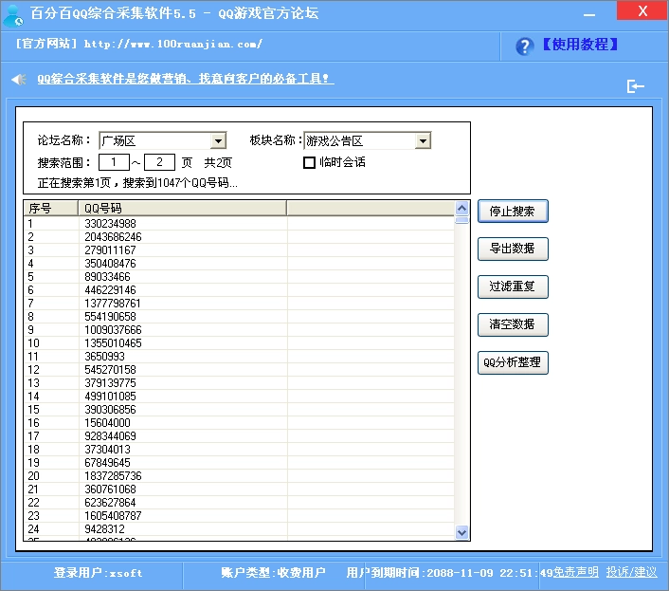
Task: Click the speaker announcement icon
Action: click(x=19, y=79)
